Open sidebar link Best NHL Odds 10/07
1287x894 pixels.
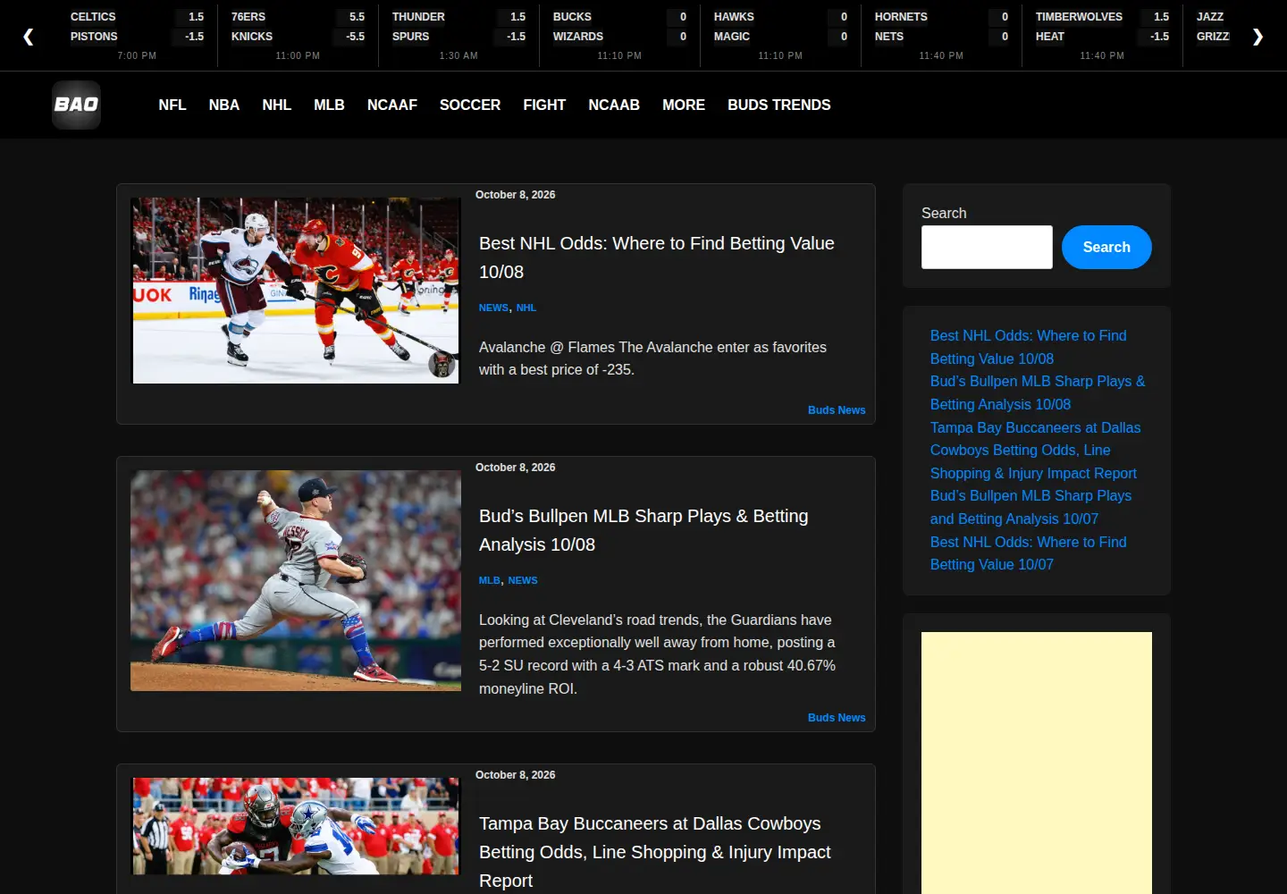tap(1028, 553)
